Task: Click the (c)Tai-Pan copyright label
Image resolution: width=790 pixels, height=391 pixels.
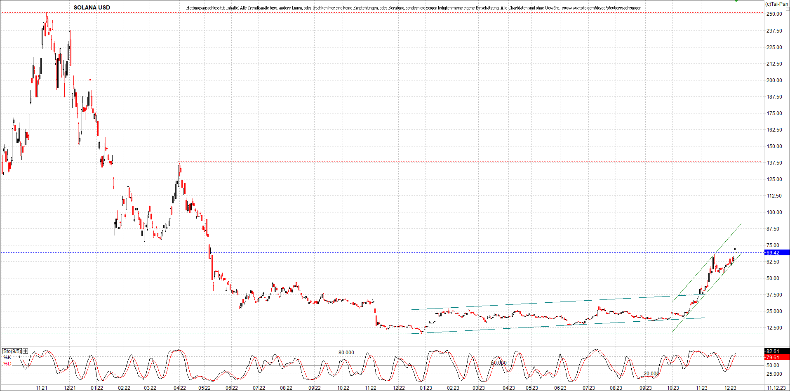Action: click(x=776, y=4)
